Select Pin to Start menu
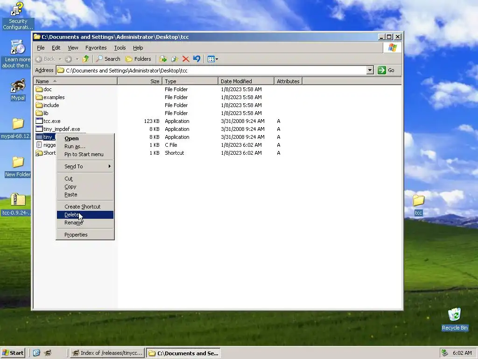This screenshot has height=359, width=478. [x=85, y=154]
